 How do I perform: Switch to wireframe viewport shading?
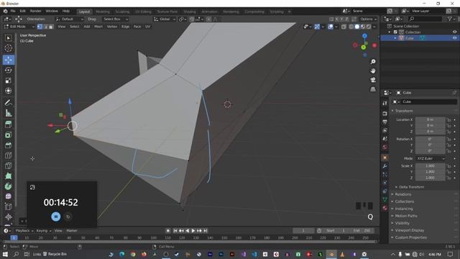pos(351,27)
